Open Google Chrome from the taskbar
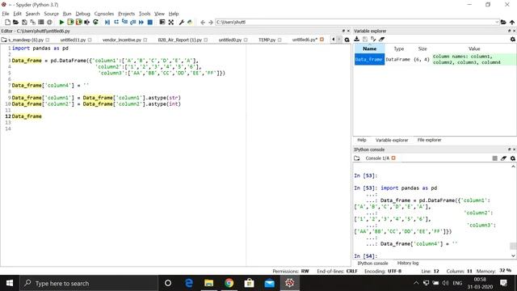Image resolution: width=517 pixels, height=291 pixels. click(x=229, y=283)
